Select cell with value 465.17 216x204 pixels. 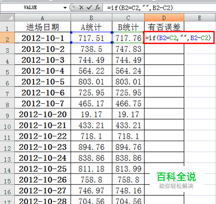coord(91,103)
